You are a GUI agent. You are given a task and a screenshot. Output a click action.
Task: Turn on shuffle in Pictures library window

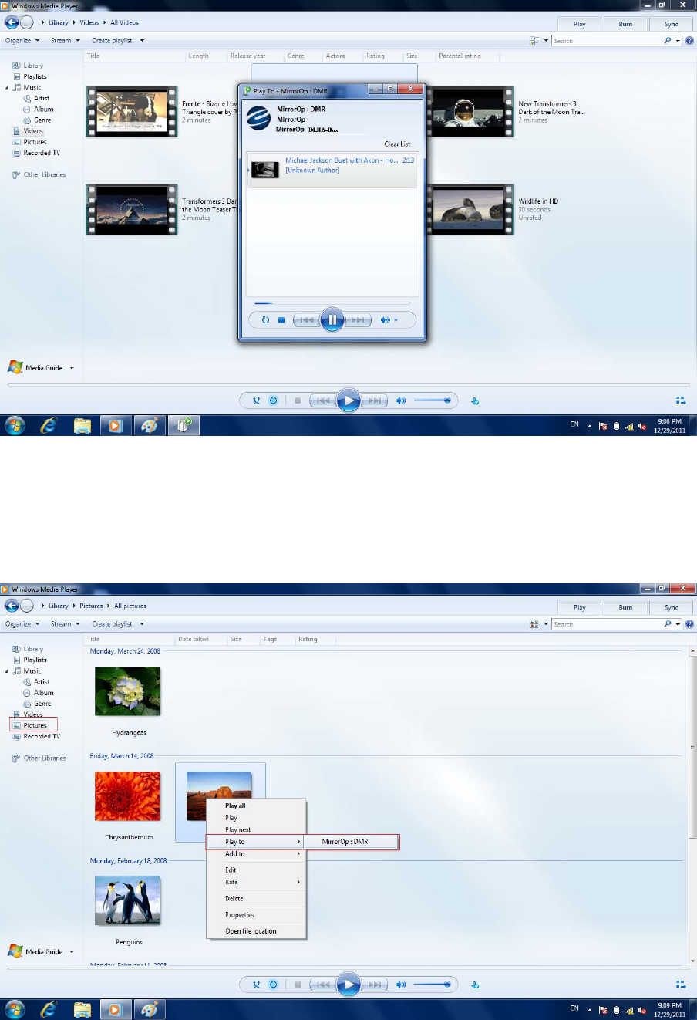[257, 984]
